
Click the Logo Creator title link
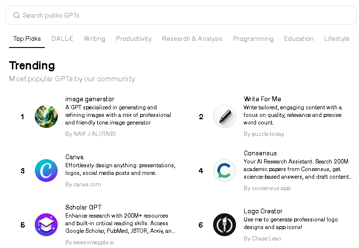[x=263, y=211]
